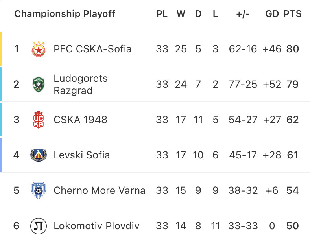The width and height of the screenshot is (310, 245).
Task: Click the PTS column header
Action: (x=292, y=14)
